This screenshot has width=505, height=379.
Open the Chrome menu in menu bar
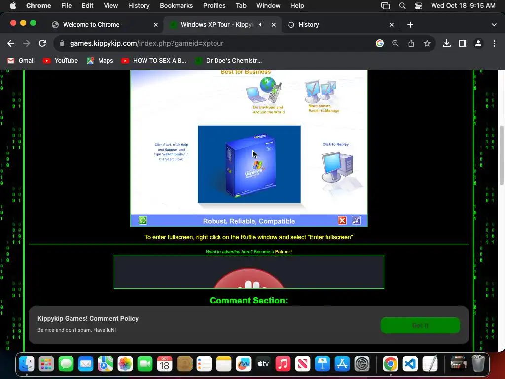pos(38,6)
